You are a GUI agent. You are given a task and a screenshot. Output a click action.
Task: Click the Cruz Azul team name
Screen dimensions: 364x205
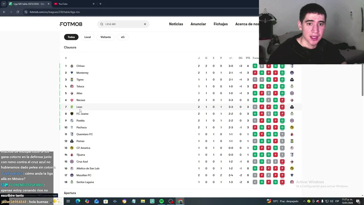82,162
